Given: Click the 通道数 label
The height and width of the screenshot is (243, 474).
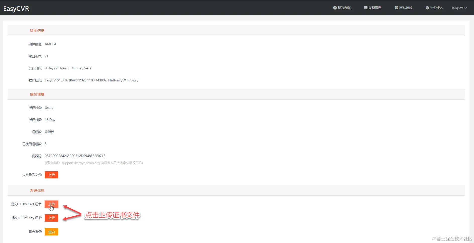Looking at the screenshot, I should pyautogui.click(x=37, y=132).
